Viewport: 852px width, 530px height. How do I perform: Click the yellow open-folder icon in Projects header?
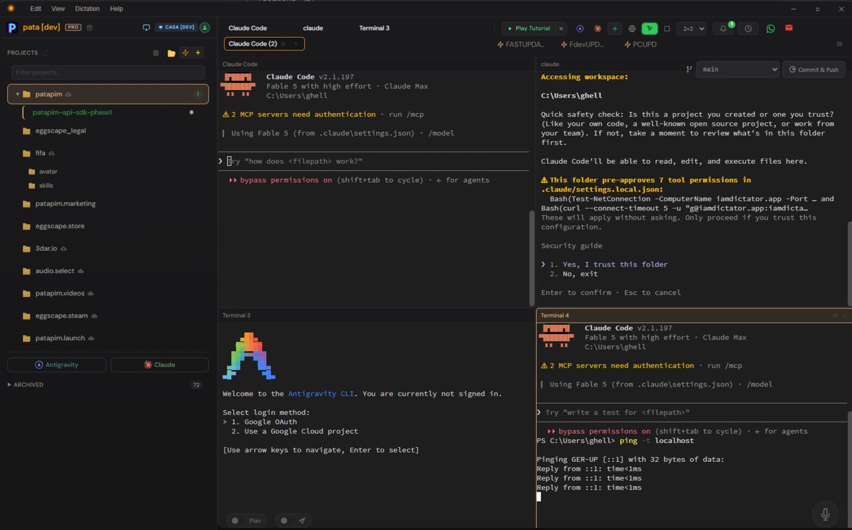(172, 53)
